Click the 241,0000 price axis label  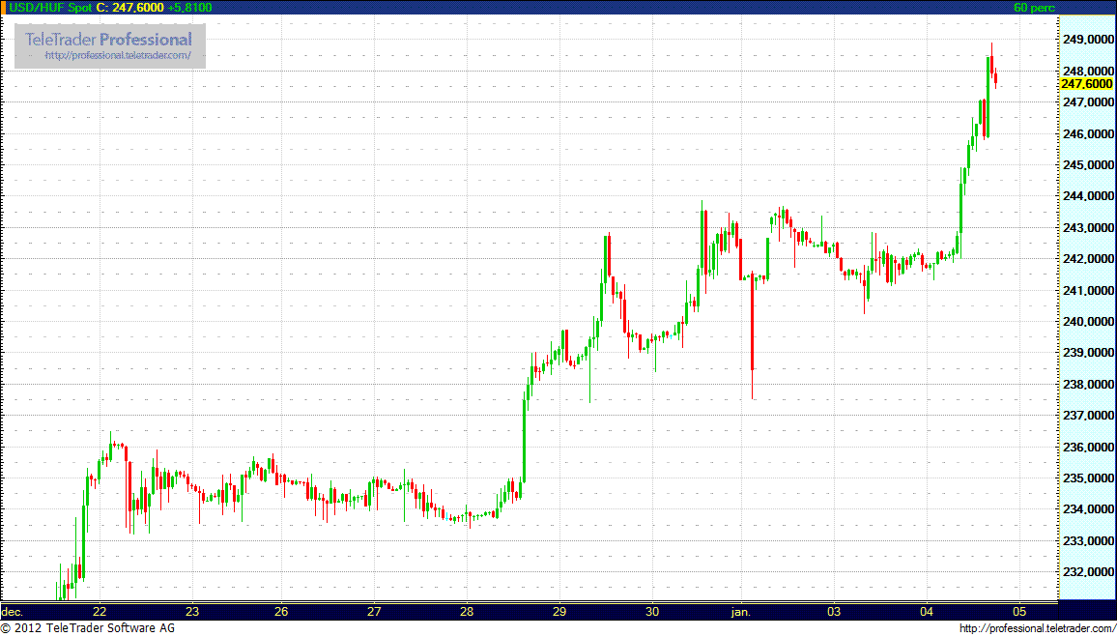[1089, 291]
